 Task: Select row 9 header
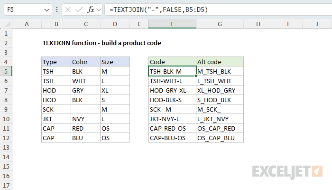click(x=6, y=109)
